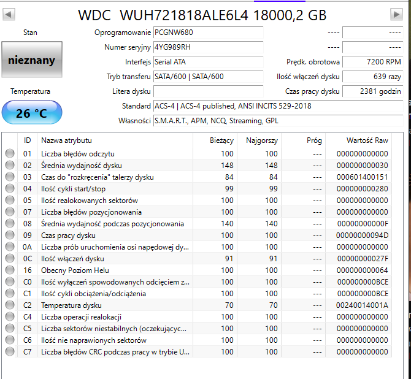The image size is (411, 379).
Task: Click the 'Nazwa atrybutu' column header
Action: 115,140
